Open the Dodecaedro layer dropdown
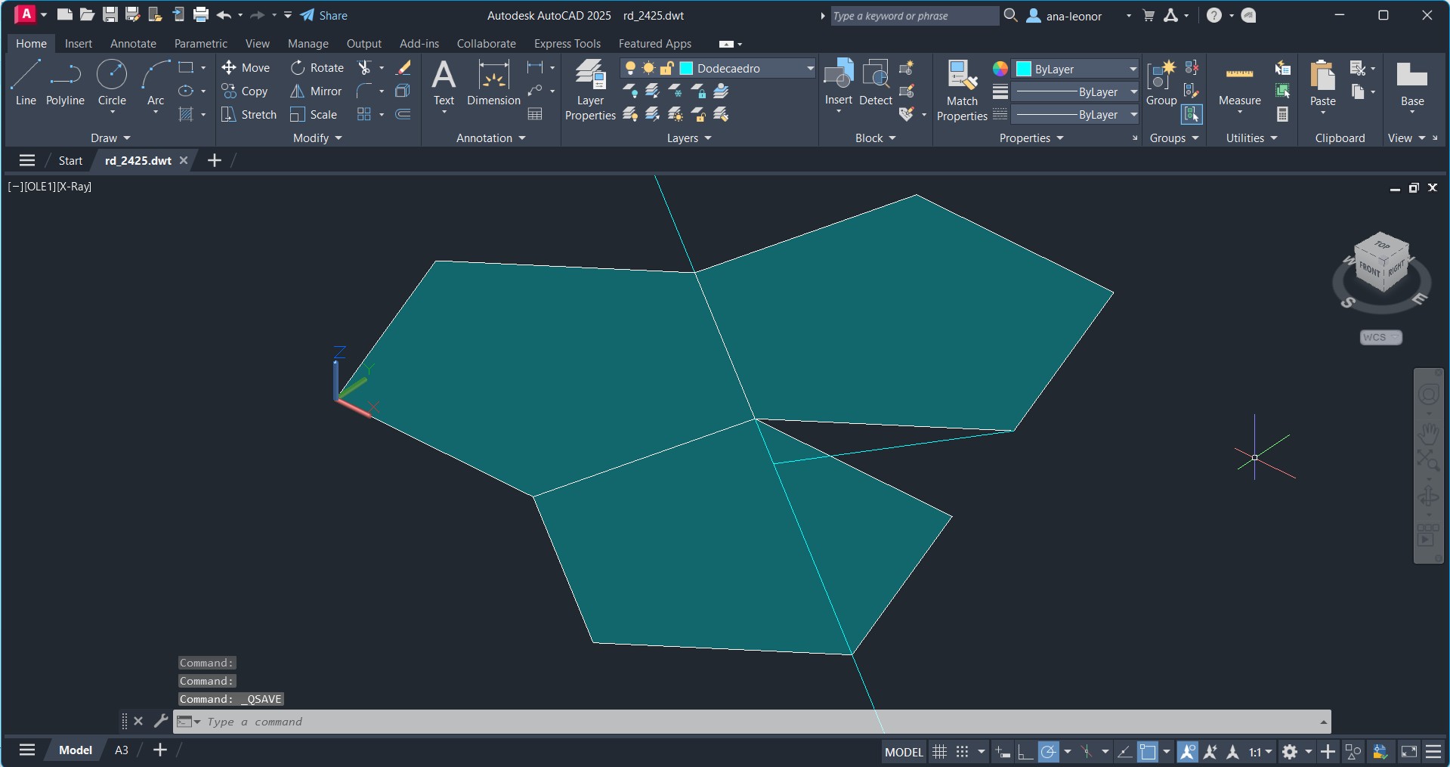 coord(810,69)
